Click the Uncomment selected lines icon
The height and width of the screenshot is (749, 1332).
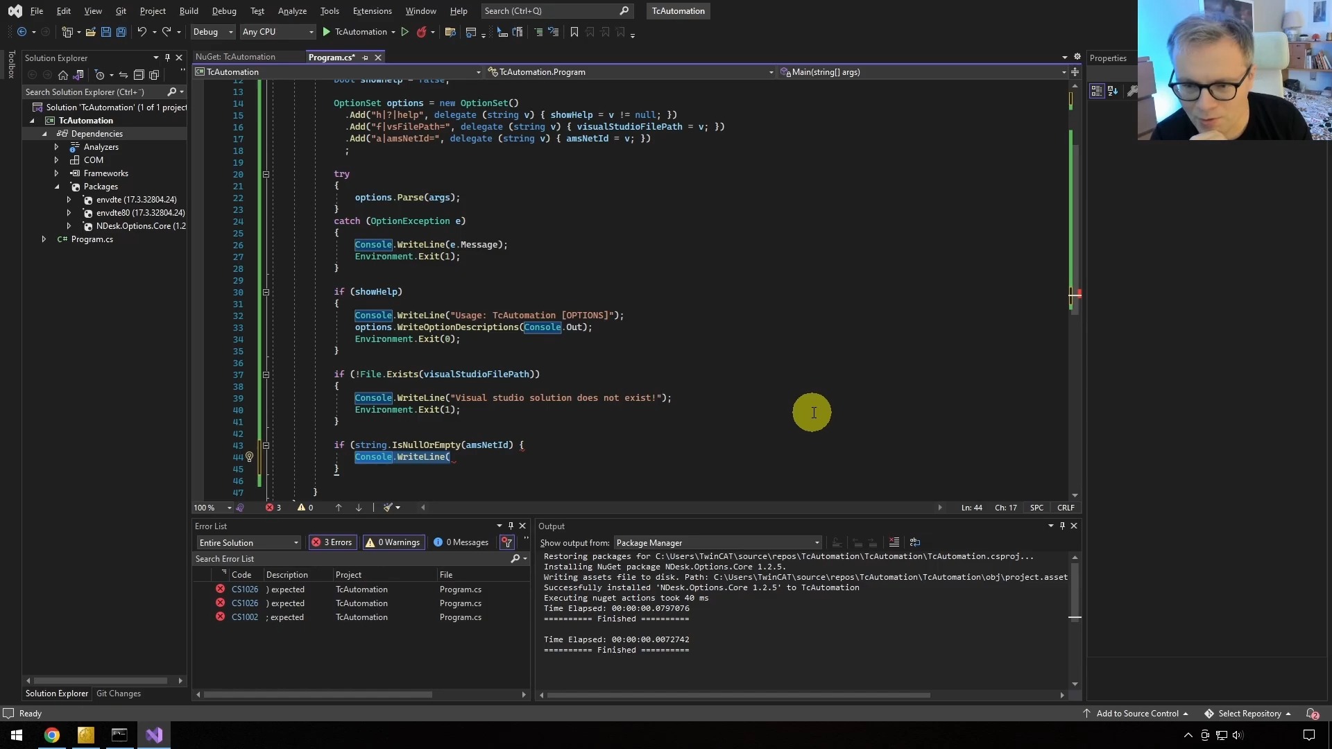pyautogui.click(x=553, y=32)
